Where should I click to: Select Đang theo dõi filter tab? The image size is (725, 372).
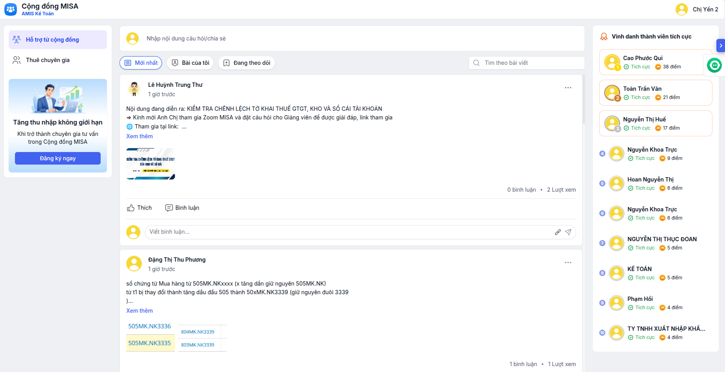[247, 63]
